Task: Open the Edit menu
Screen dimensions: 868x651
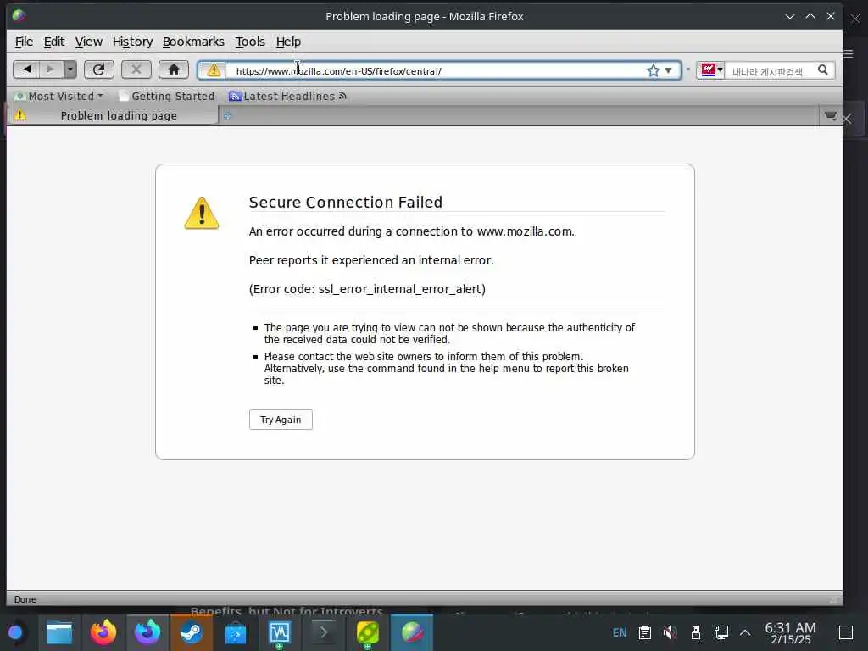Action: click(x=54, y=42)
